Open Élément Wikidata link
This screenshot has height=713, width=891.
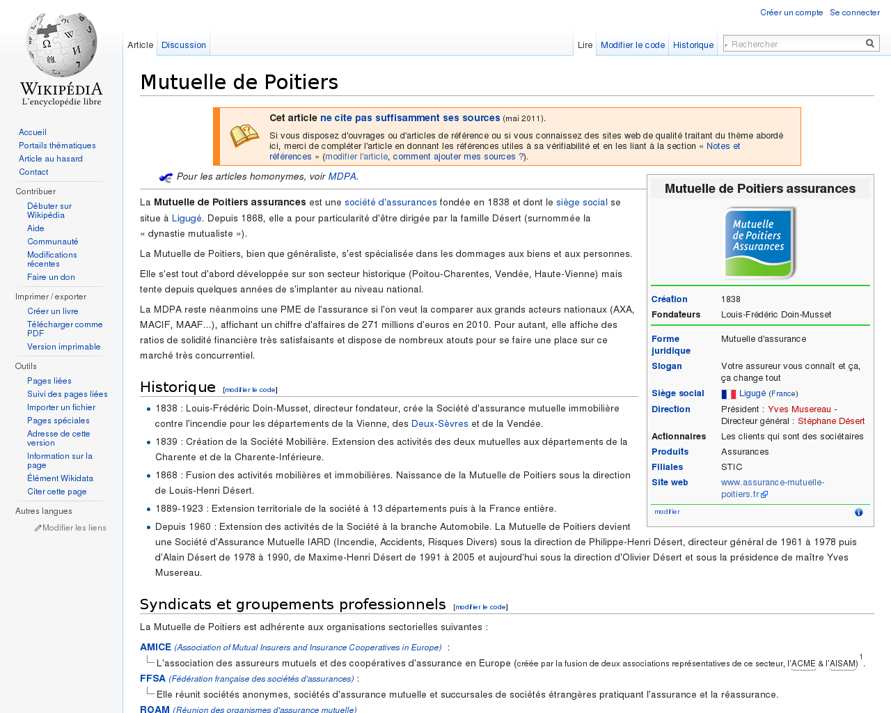tap(60, 478)
